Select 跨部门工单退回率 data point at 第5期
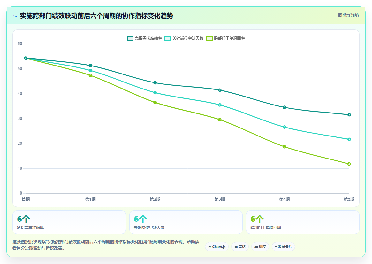Viewport: 372px width, 264px height. [349, 164]
